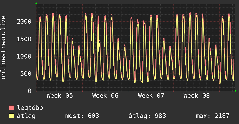
Task: Click the 'max: 2187' maximum statistic
Action: (x=213, y=116)
